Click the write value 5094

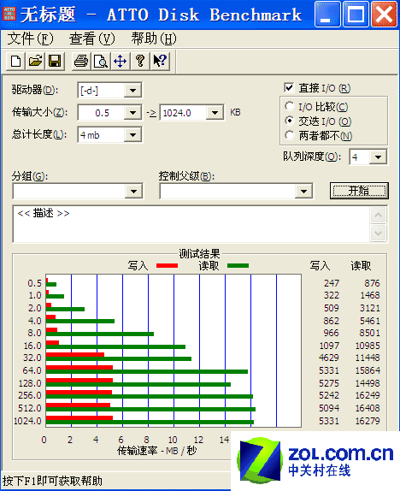[329, 408]
